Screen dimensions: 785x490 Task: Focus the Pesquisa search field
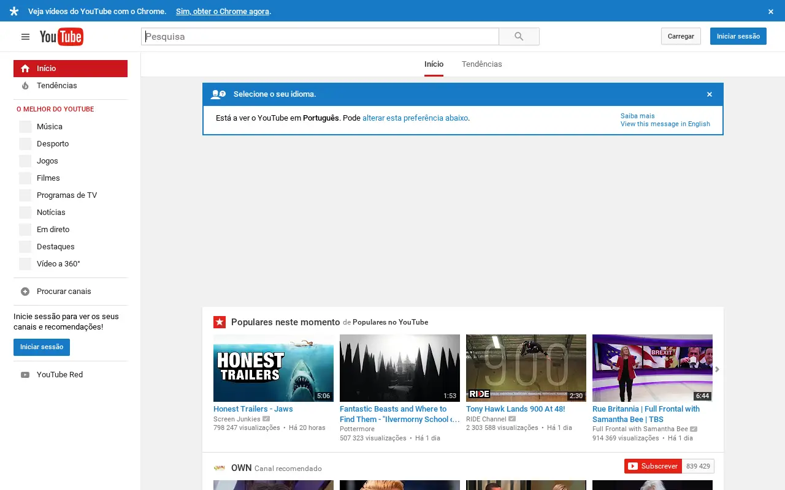pos(320,37)
